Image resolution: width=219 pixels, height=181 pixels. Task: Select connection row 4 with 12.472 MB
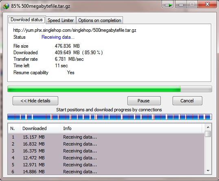coord(106,158)
